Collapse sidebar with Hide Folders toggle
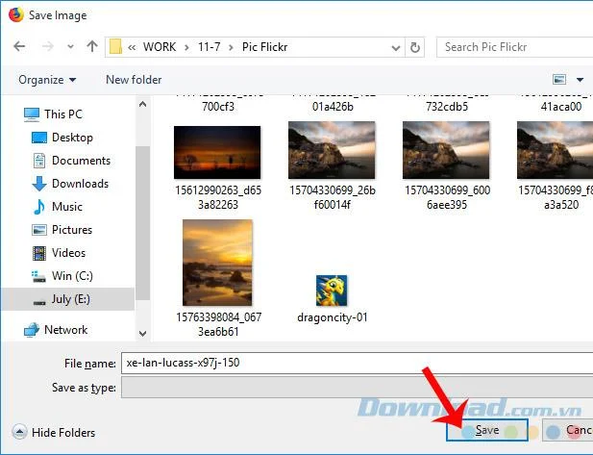Screen dimensions: 593x455 pos(53,432)
